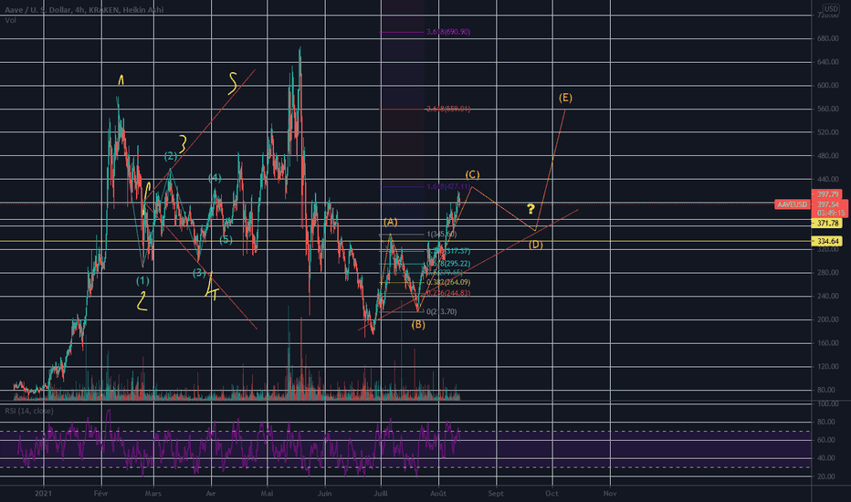Click 600.00 on the price scale
The image size is (851, 502).
pyautogui.click(x=827, y=85)
